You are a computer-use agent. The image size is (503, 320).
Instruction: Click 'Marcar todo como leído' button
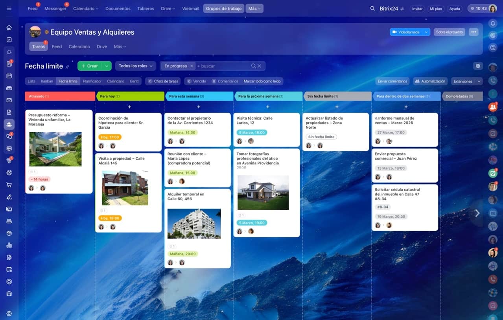pos(262,81)
